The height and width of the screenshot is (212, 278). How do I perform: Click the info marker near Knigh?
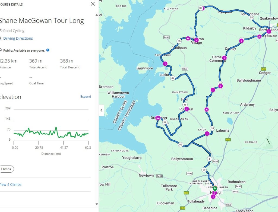click(x=207, y=134)
